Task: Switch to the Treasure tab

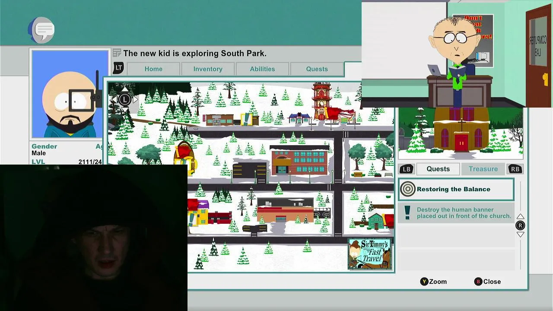Action: coord(483,169)
